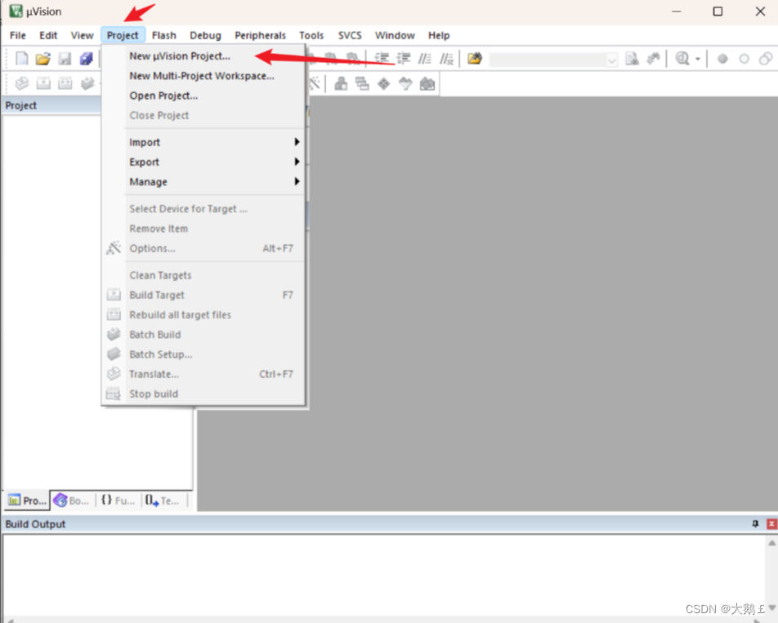Click inside the Build Output text area

point(383,576)
